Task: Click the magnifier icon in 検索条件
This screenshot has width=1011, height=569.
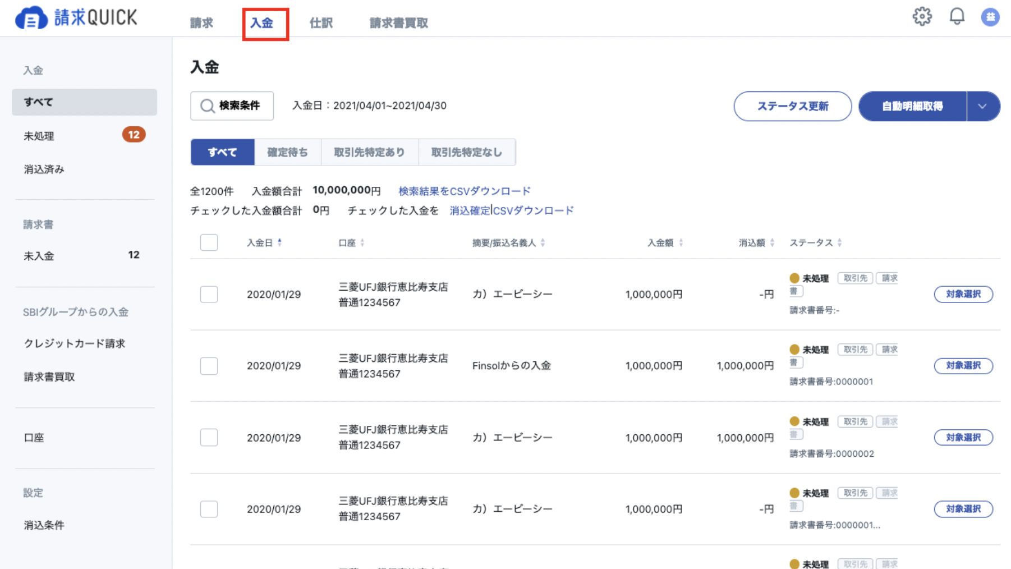Action: tap(207, 106)
